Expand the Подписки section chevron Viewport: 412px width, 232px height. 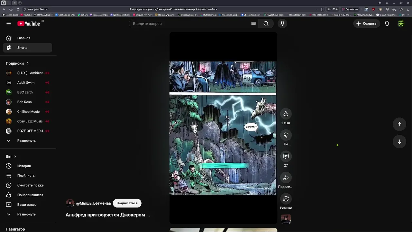click(x=28, y=63)
